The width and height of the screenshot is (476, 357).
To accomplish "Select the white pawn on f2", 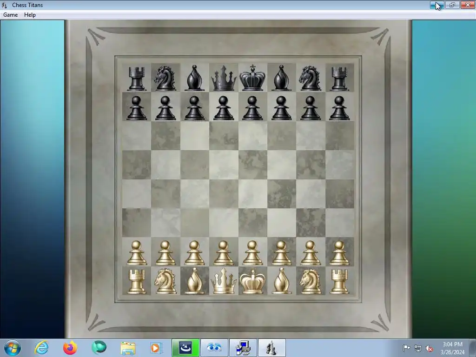I will point(281,253).
